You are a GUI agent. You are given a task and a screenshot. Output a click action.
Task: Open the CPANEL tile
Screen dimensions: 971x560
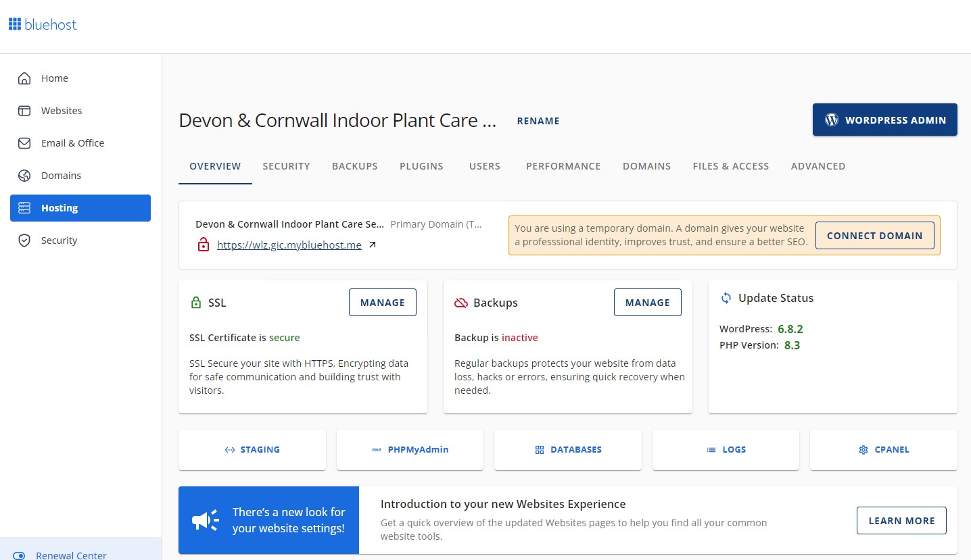[884, 450]
